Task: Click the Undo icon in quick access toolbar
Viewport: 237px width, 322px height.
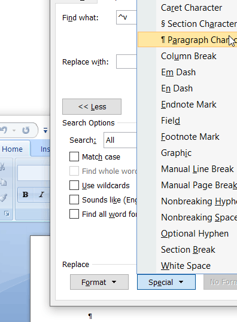Action: coord(4,130)
